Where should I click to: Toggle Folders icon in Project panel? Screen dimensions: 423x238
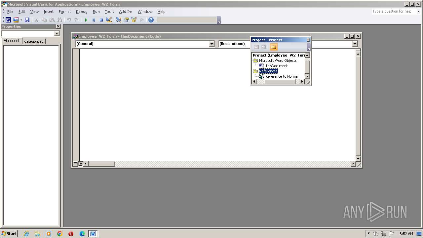pyautogui.click(x=273, y=47)
